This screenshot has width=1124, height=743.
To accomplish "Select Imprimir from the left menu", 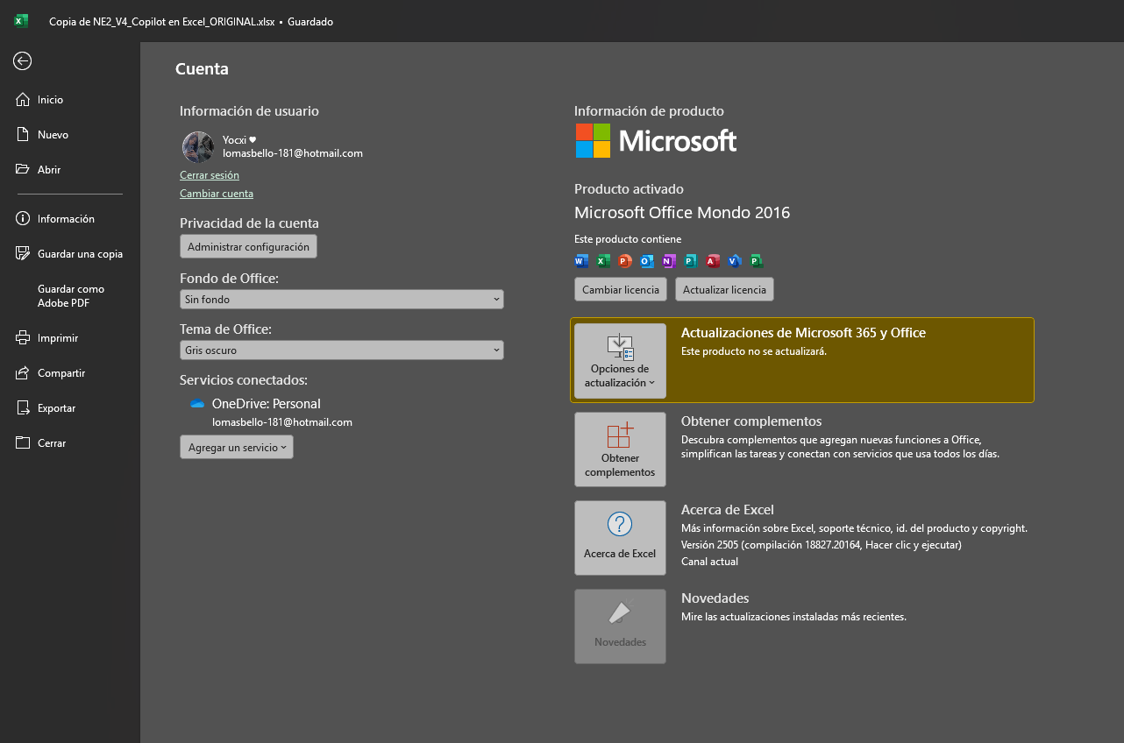I will 58,338.
